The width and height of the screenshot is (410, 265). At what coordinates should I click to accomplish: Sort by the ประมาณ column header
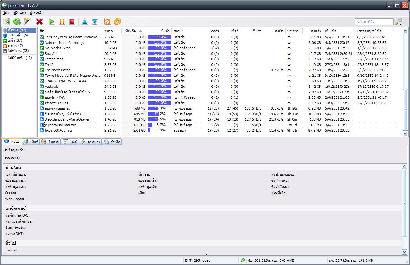point(294,31)
